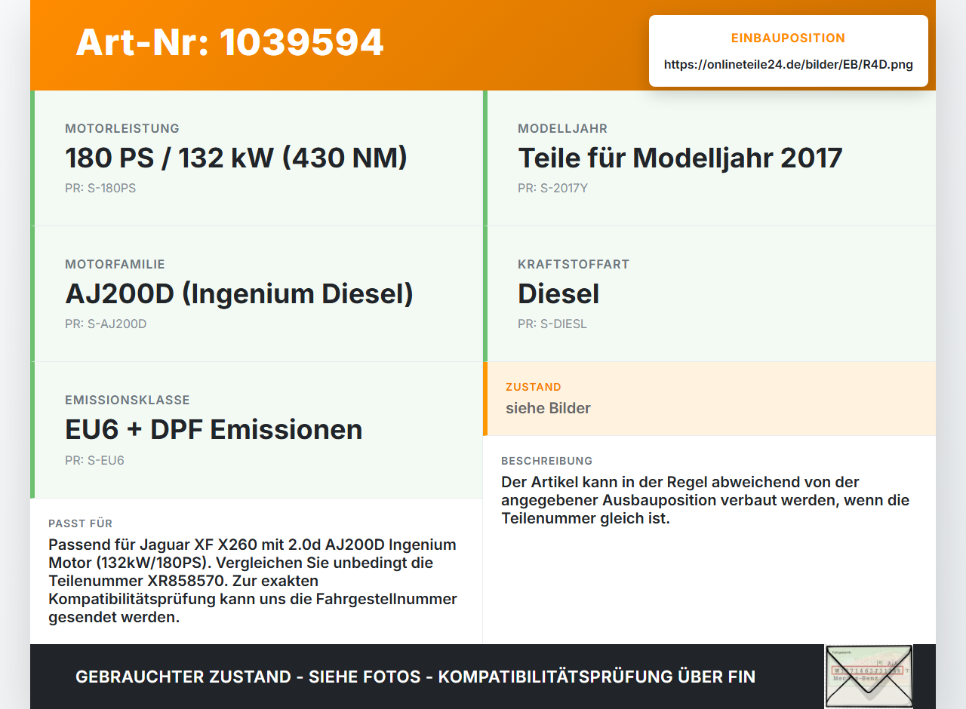Click the Diesel fuel type value
The height and width of the screenshot is (709, 966).
pyautogui.click(x=558, y=293)
